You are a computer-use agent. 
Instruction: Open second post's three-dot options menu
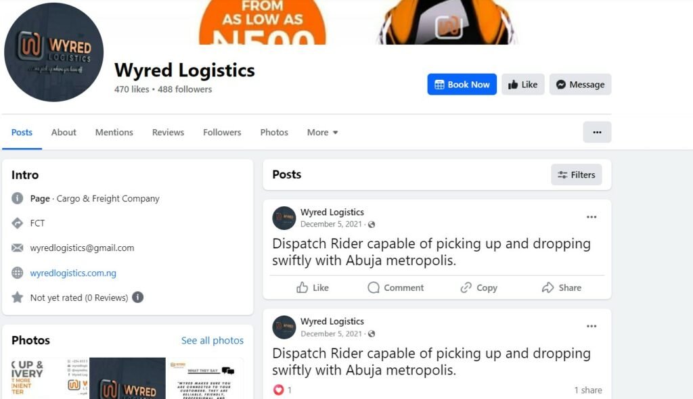(591, 326)
